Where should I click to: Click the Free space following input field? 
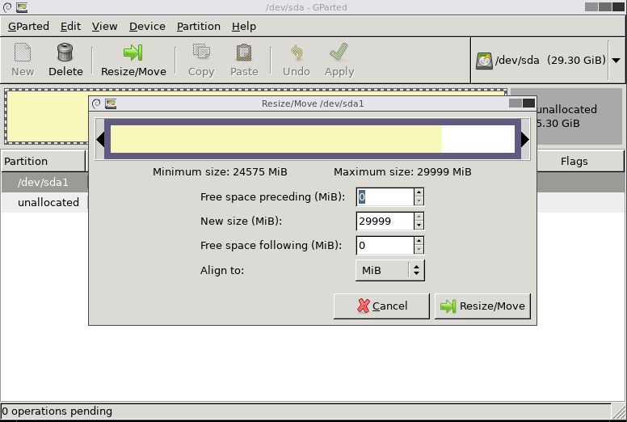pos(385,245)
